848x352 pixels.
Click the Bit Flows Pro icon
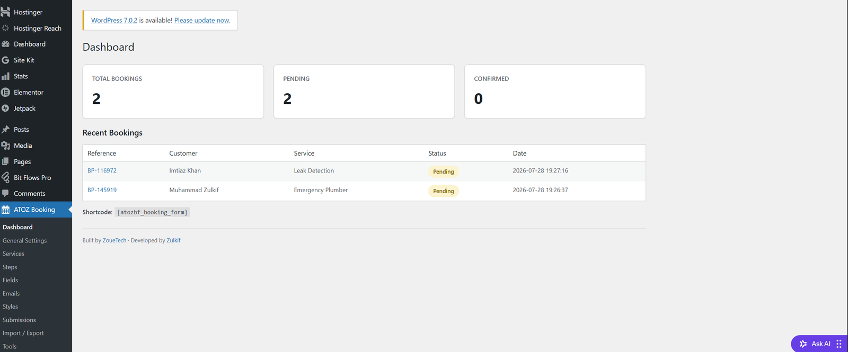[5, 177]
